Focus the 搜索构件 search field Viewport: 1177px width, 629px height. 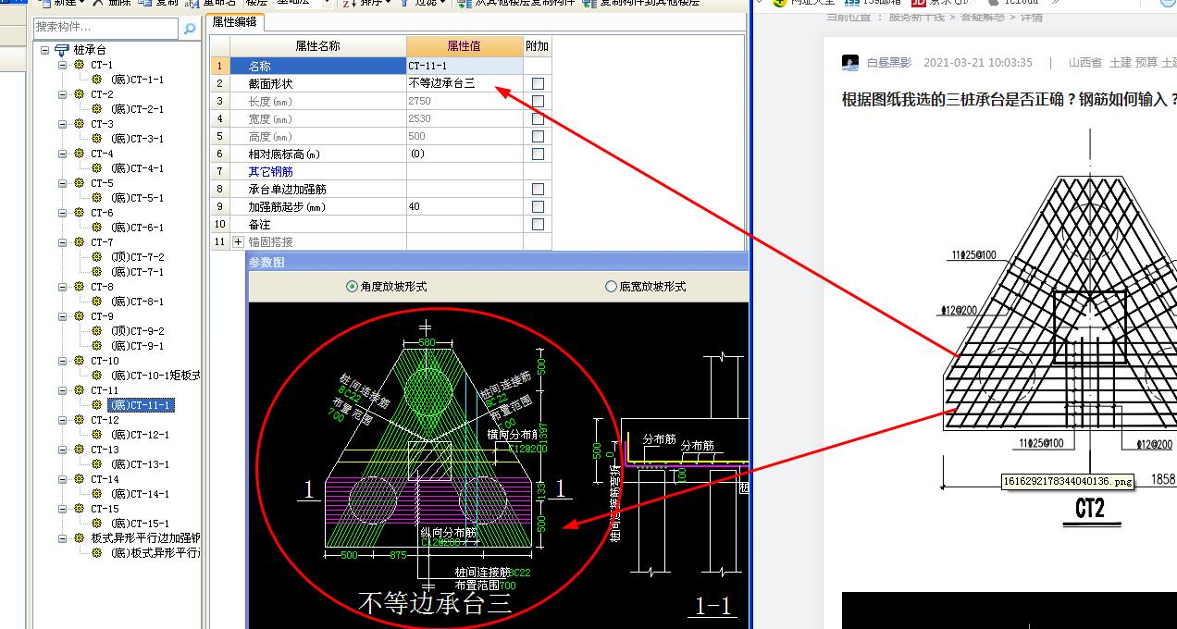(106, 29)
